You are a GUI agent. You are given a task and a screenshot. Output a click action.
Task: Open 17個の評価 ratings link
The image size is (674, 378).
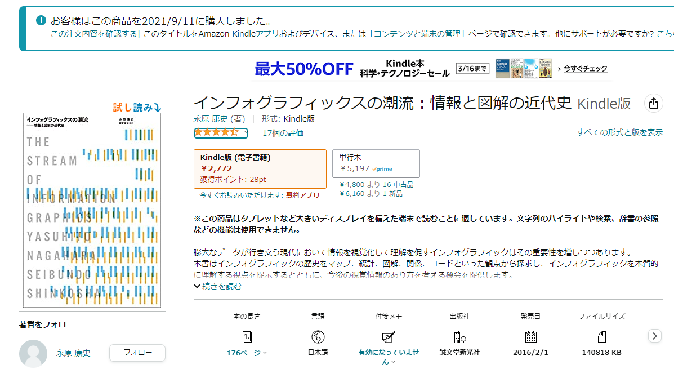(283, 133)
